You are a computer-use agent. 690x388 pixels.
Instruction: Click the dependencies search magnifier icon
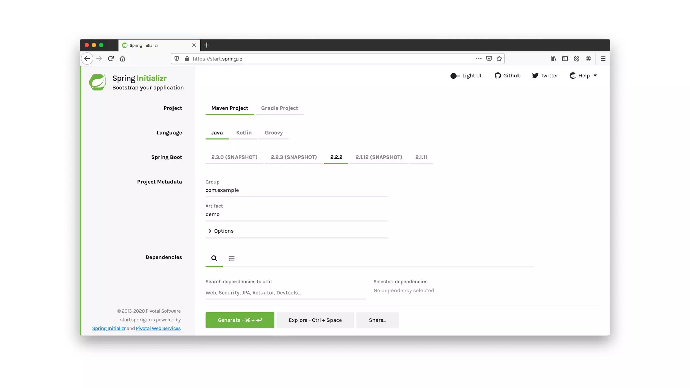(x=214, y=258)
